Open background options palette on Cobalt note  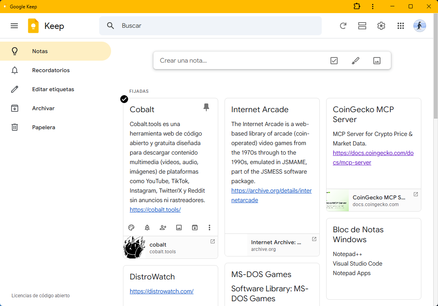coord(131,228)
